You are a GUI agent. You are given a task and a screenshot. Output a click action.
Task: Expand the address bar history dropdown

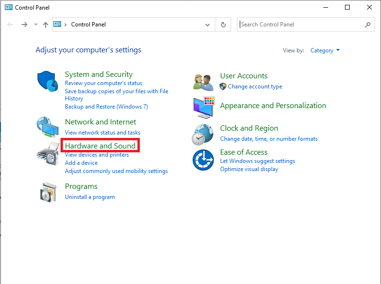point(208,25)
